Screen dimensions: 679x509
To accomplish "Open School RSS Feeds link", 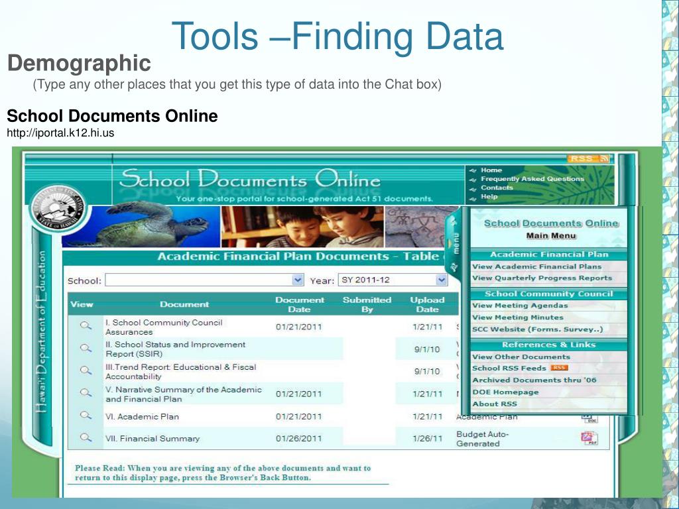I will click(509, 368).
